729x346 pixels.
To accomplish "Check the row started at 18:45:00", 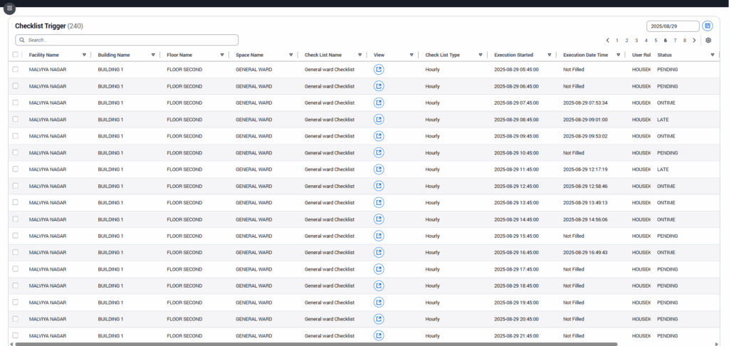I will click(16, 285).
